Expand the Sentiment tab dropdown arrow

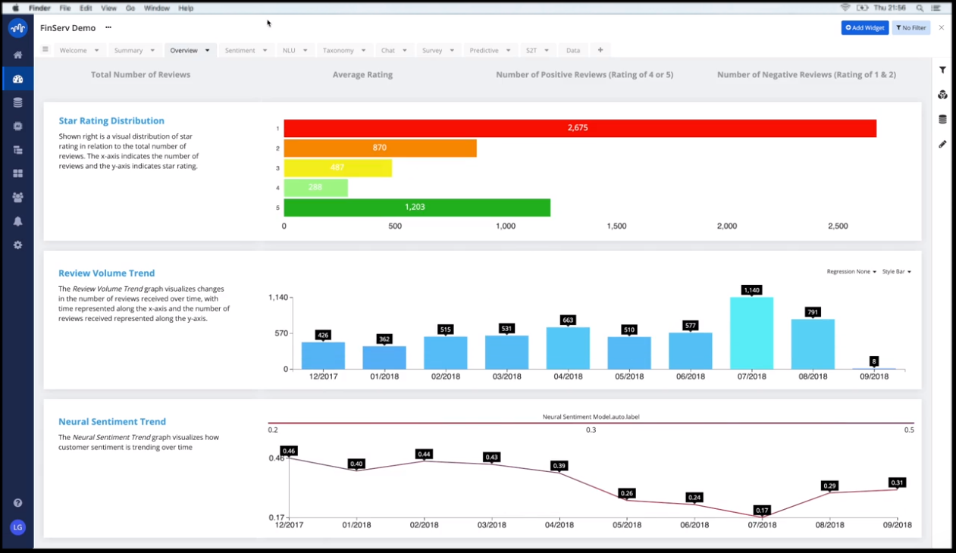pyautogui.click(x=266, y=50)
